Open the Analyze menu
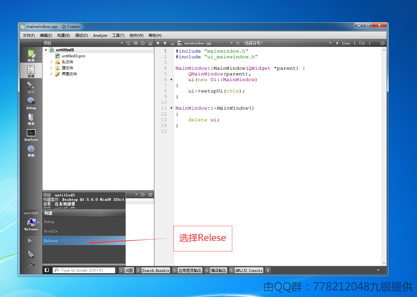 [x=100, y=35]
